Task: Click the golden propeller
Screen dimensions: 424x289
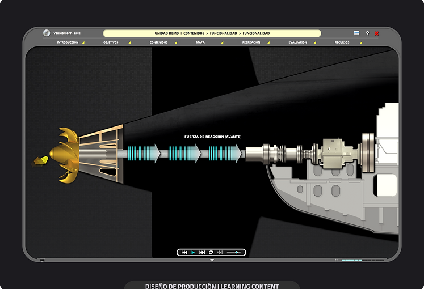Action: tap(65, 155)
